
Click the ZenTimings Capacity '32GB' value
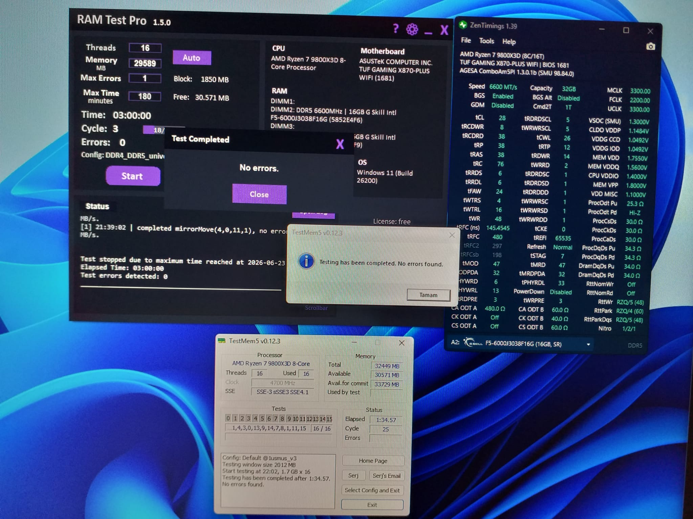(569, 89)
